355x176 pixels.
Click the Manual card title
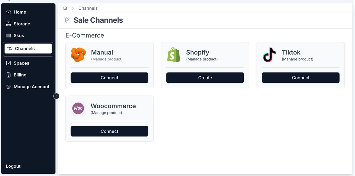pyautogui.click(x=102, y=52)
